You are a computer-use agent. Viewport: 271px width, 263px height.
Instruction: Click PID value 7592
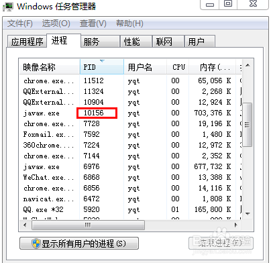(91, 134)
